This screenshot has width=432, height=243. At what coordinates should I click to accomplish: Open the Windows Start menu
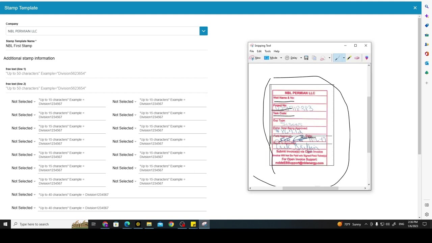pos(5,224)
